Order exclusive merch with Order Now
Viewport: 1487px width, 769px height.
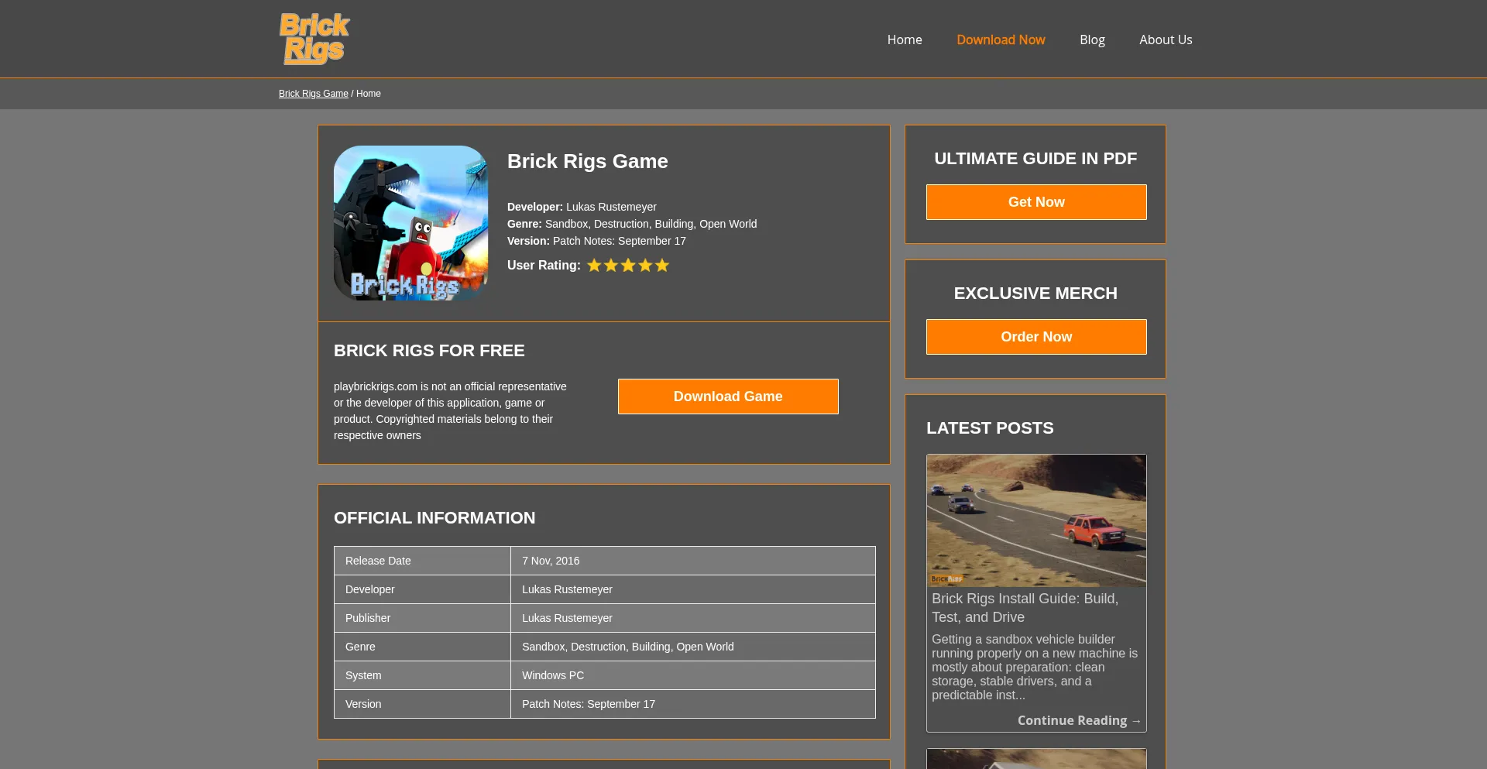[x=1036, y=337]
